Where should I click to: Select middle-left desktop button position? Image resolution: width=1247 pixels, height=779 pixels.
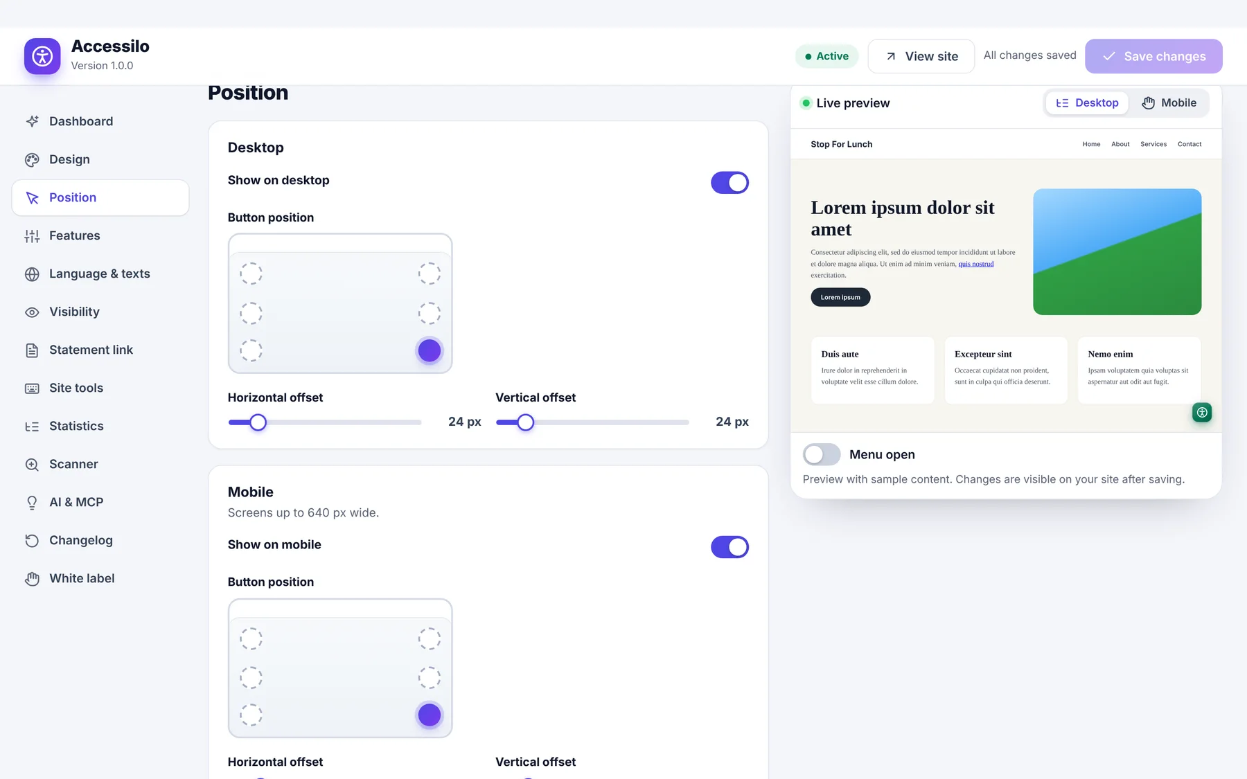pyautogui.click(x=251, y=313)
